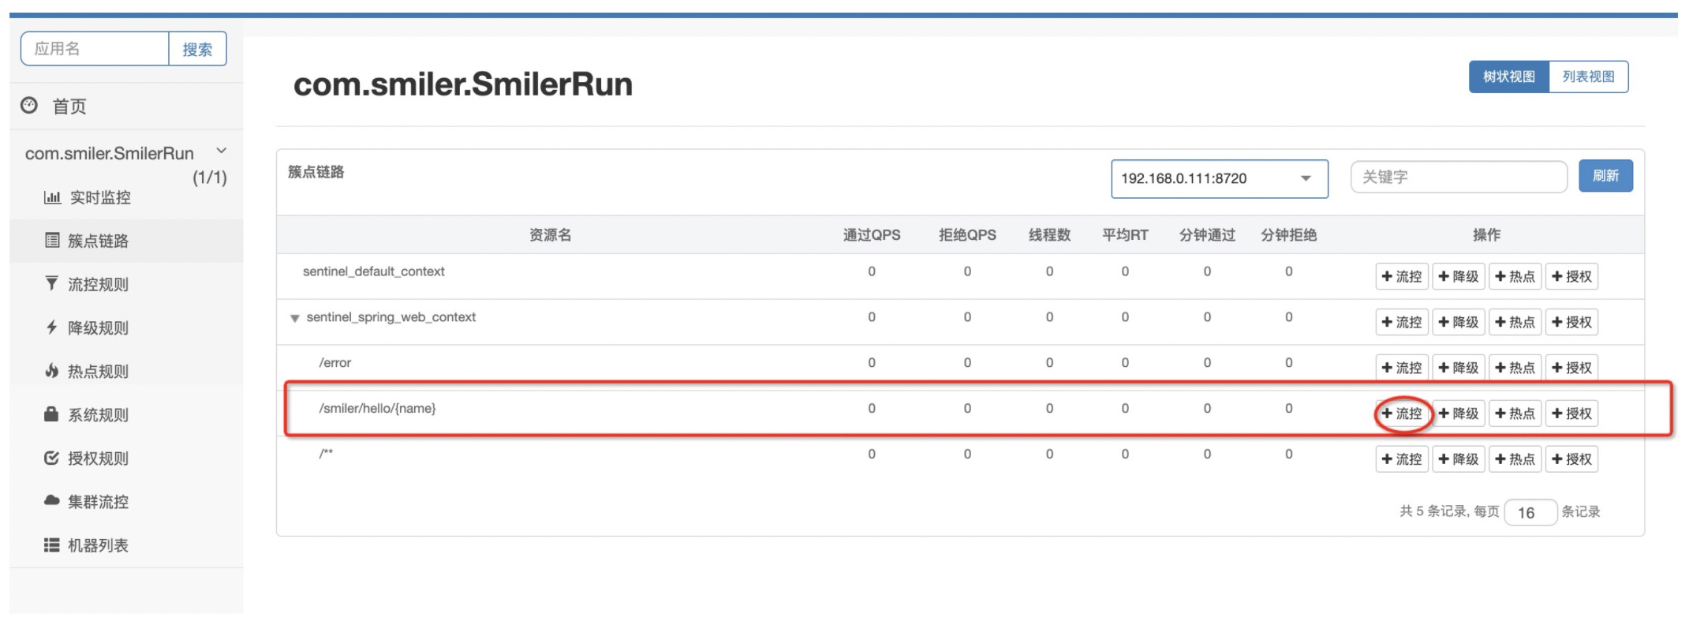This screenshot has width=1704, height=625.
Task: Add degrade rule for the /error resource
Action: pos(1459,368)
